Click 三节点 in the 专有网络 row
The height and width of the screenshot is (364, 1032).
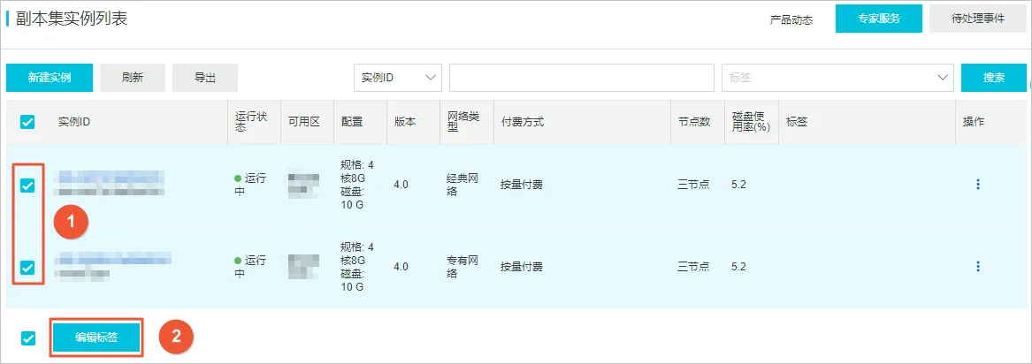tap(693, 267)
